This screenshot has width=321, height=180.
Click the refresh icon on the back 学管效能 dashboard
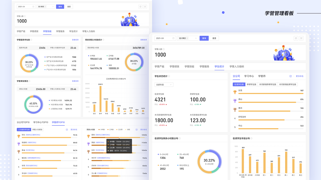click(x=140, y=7)
